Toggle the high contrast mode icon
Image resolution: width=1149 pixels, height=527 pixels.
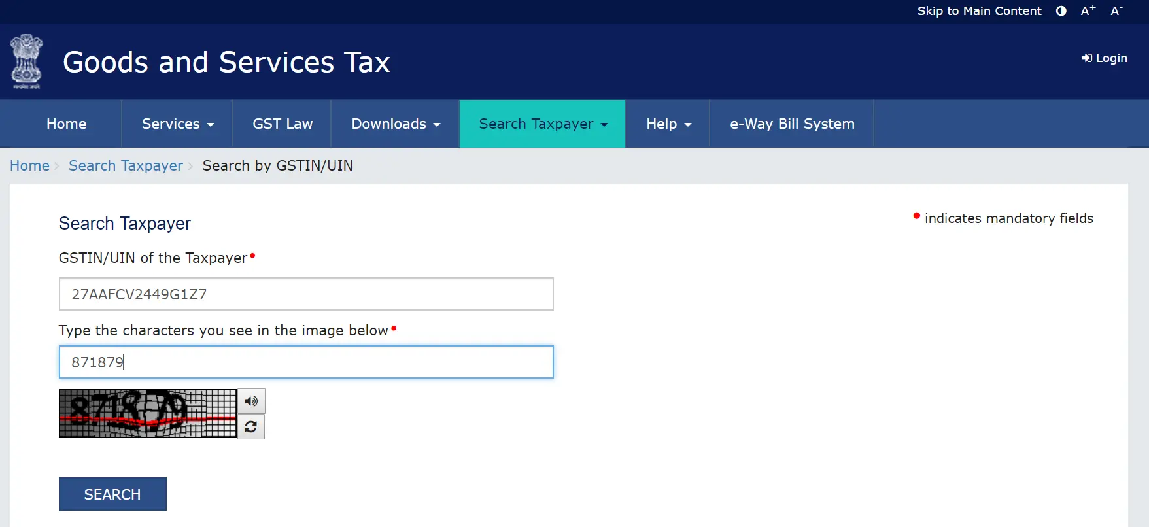pyautogui.click(x=1061, y=11)
